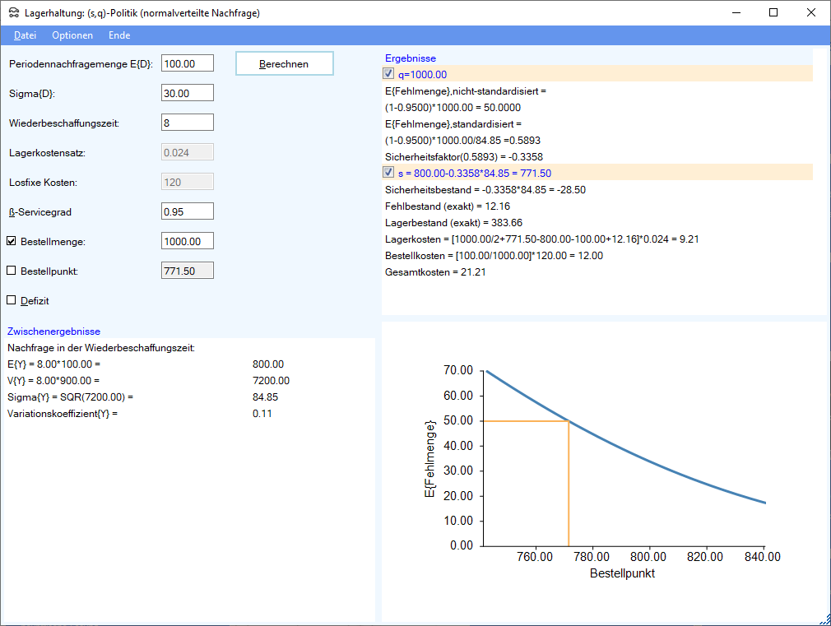Click into the Sigma{D} field
The height and width of the screenshot is (626, 831).
(x=188, y=93)
